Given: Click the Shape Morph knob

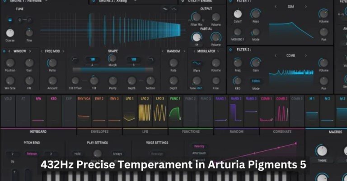Looking at the screenshot, I should pyautogui.click(x=113, y=59).
